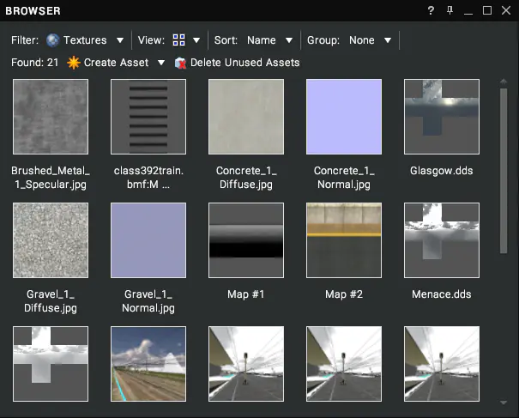Click the Name sort value
Screen dimensions: 519x418
(x=261, y=40)
